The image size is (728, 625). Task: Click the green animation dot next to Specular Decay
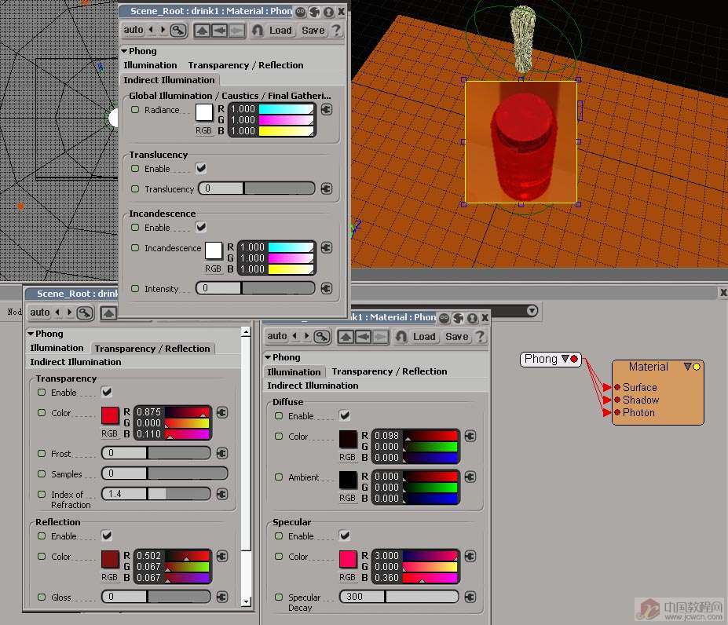(279, 597)
